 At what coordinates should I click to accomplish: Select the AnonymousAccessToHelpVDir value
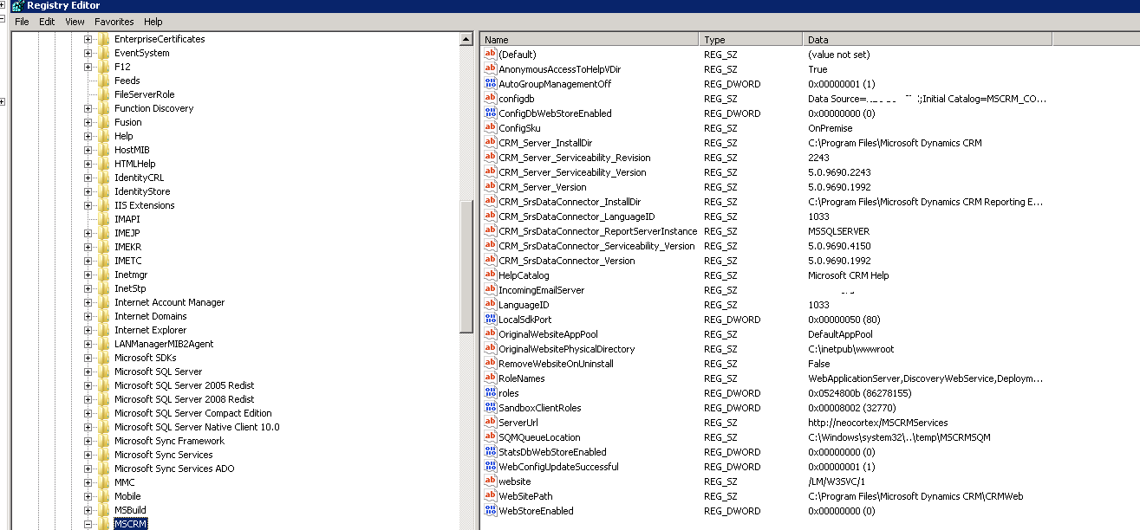559,69
